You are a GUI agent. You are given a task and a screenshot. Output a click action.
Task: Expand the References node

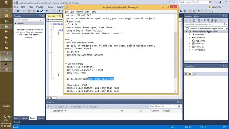189,38
